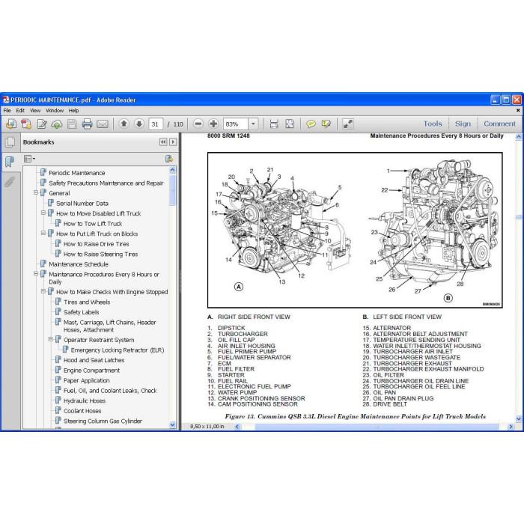Open the Help menu
Screen dimensions: 524x524
coord(73,110)
